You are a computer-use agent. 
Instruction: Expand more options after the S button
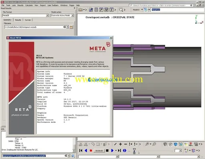click(x=115, y=10)
